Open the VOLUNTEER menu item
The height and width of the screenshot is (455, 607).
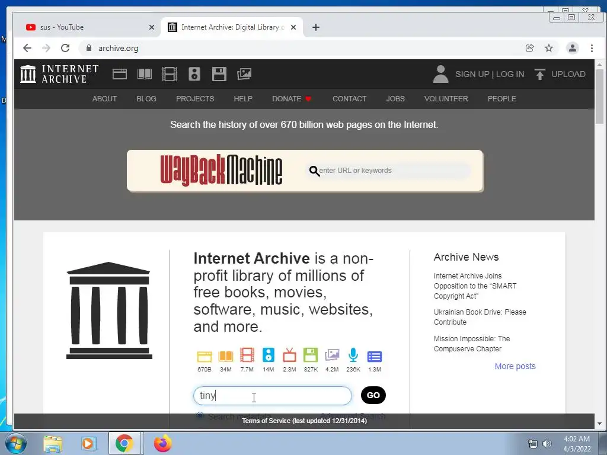tap(446, 99)
